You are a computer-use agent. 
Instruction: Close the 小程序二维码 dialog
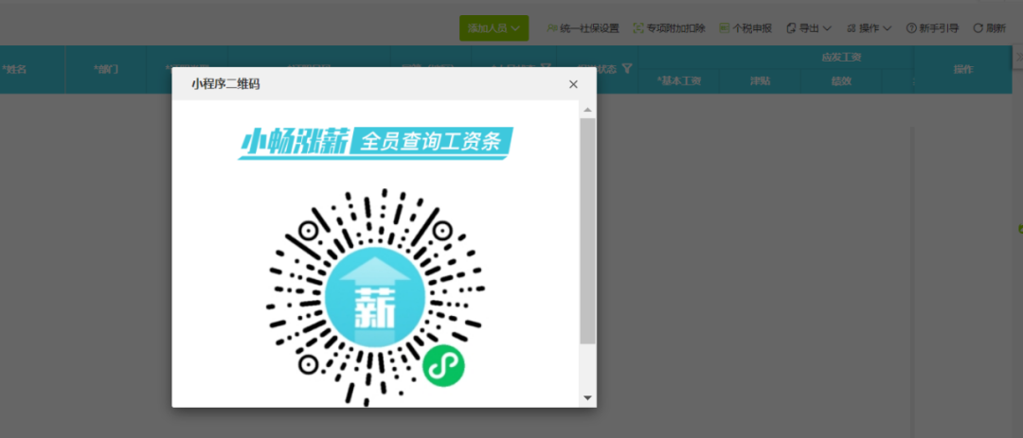573,84
